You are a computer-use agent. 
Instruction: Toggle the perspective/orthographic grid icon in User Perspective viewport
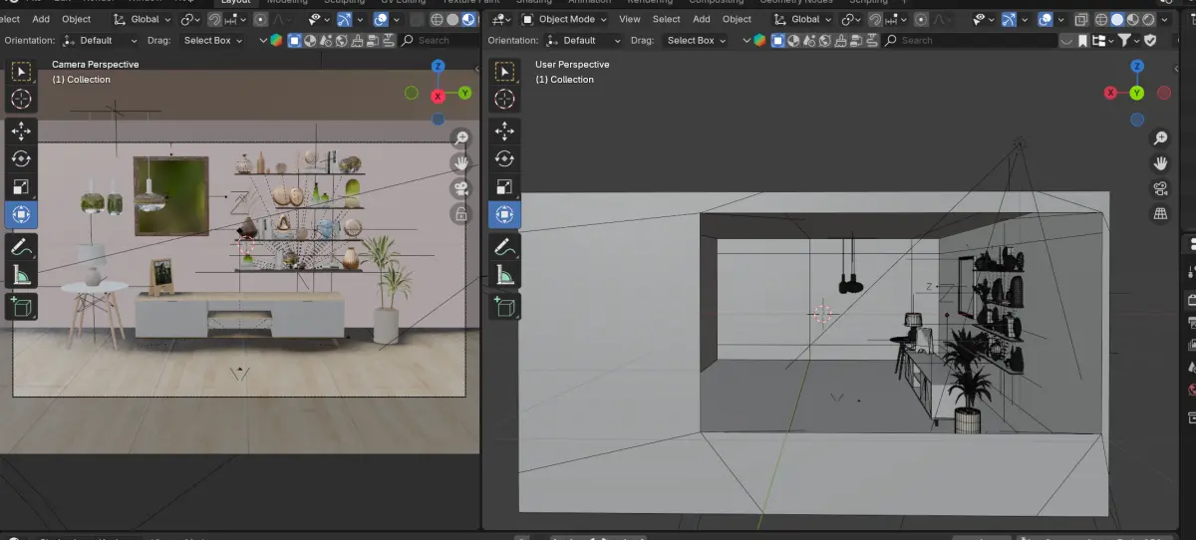(1160, 213)
